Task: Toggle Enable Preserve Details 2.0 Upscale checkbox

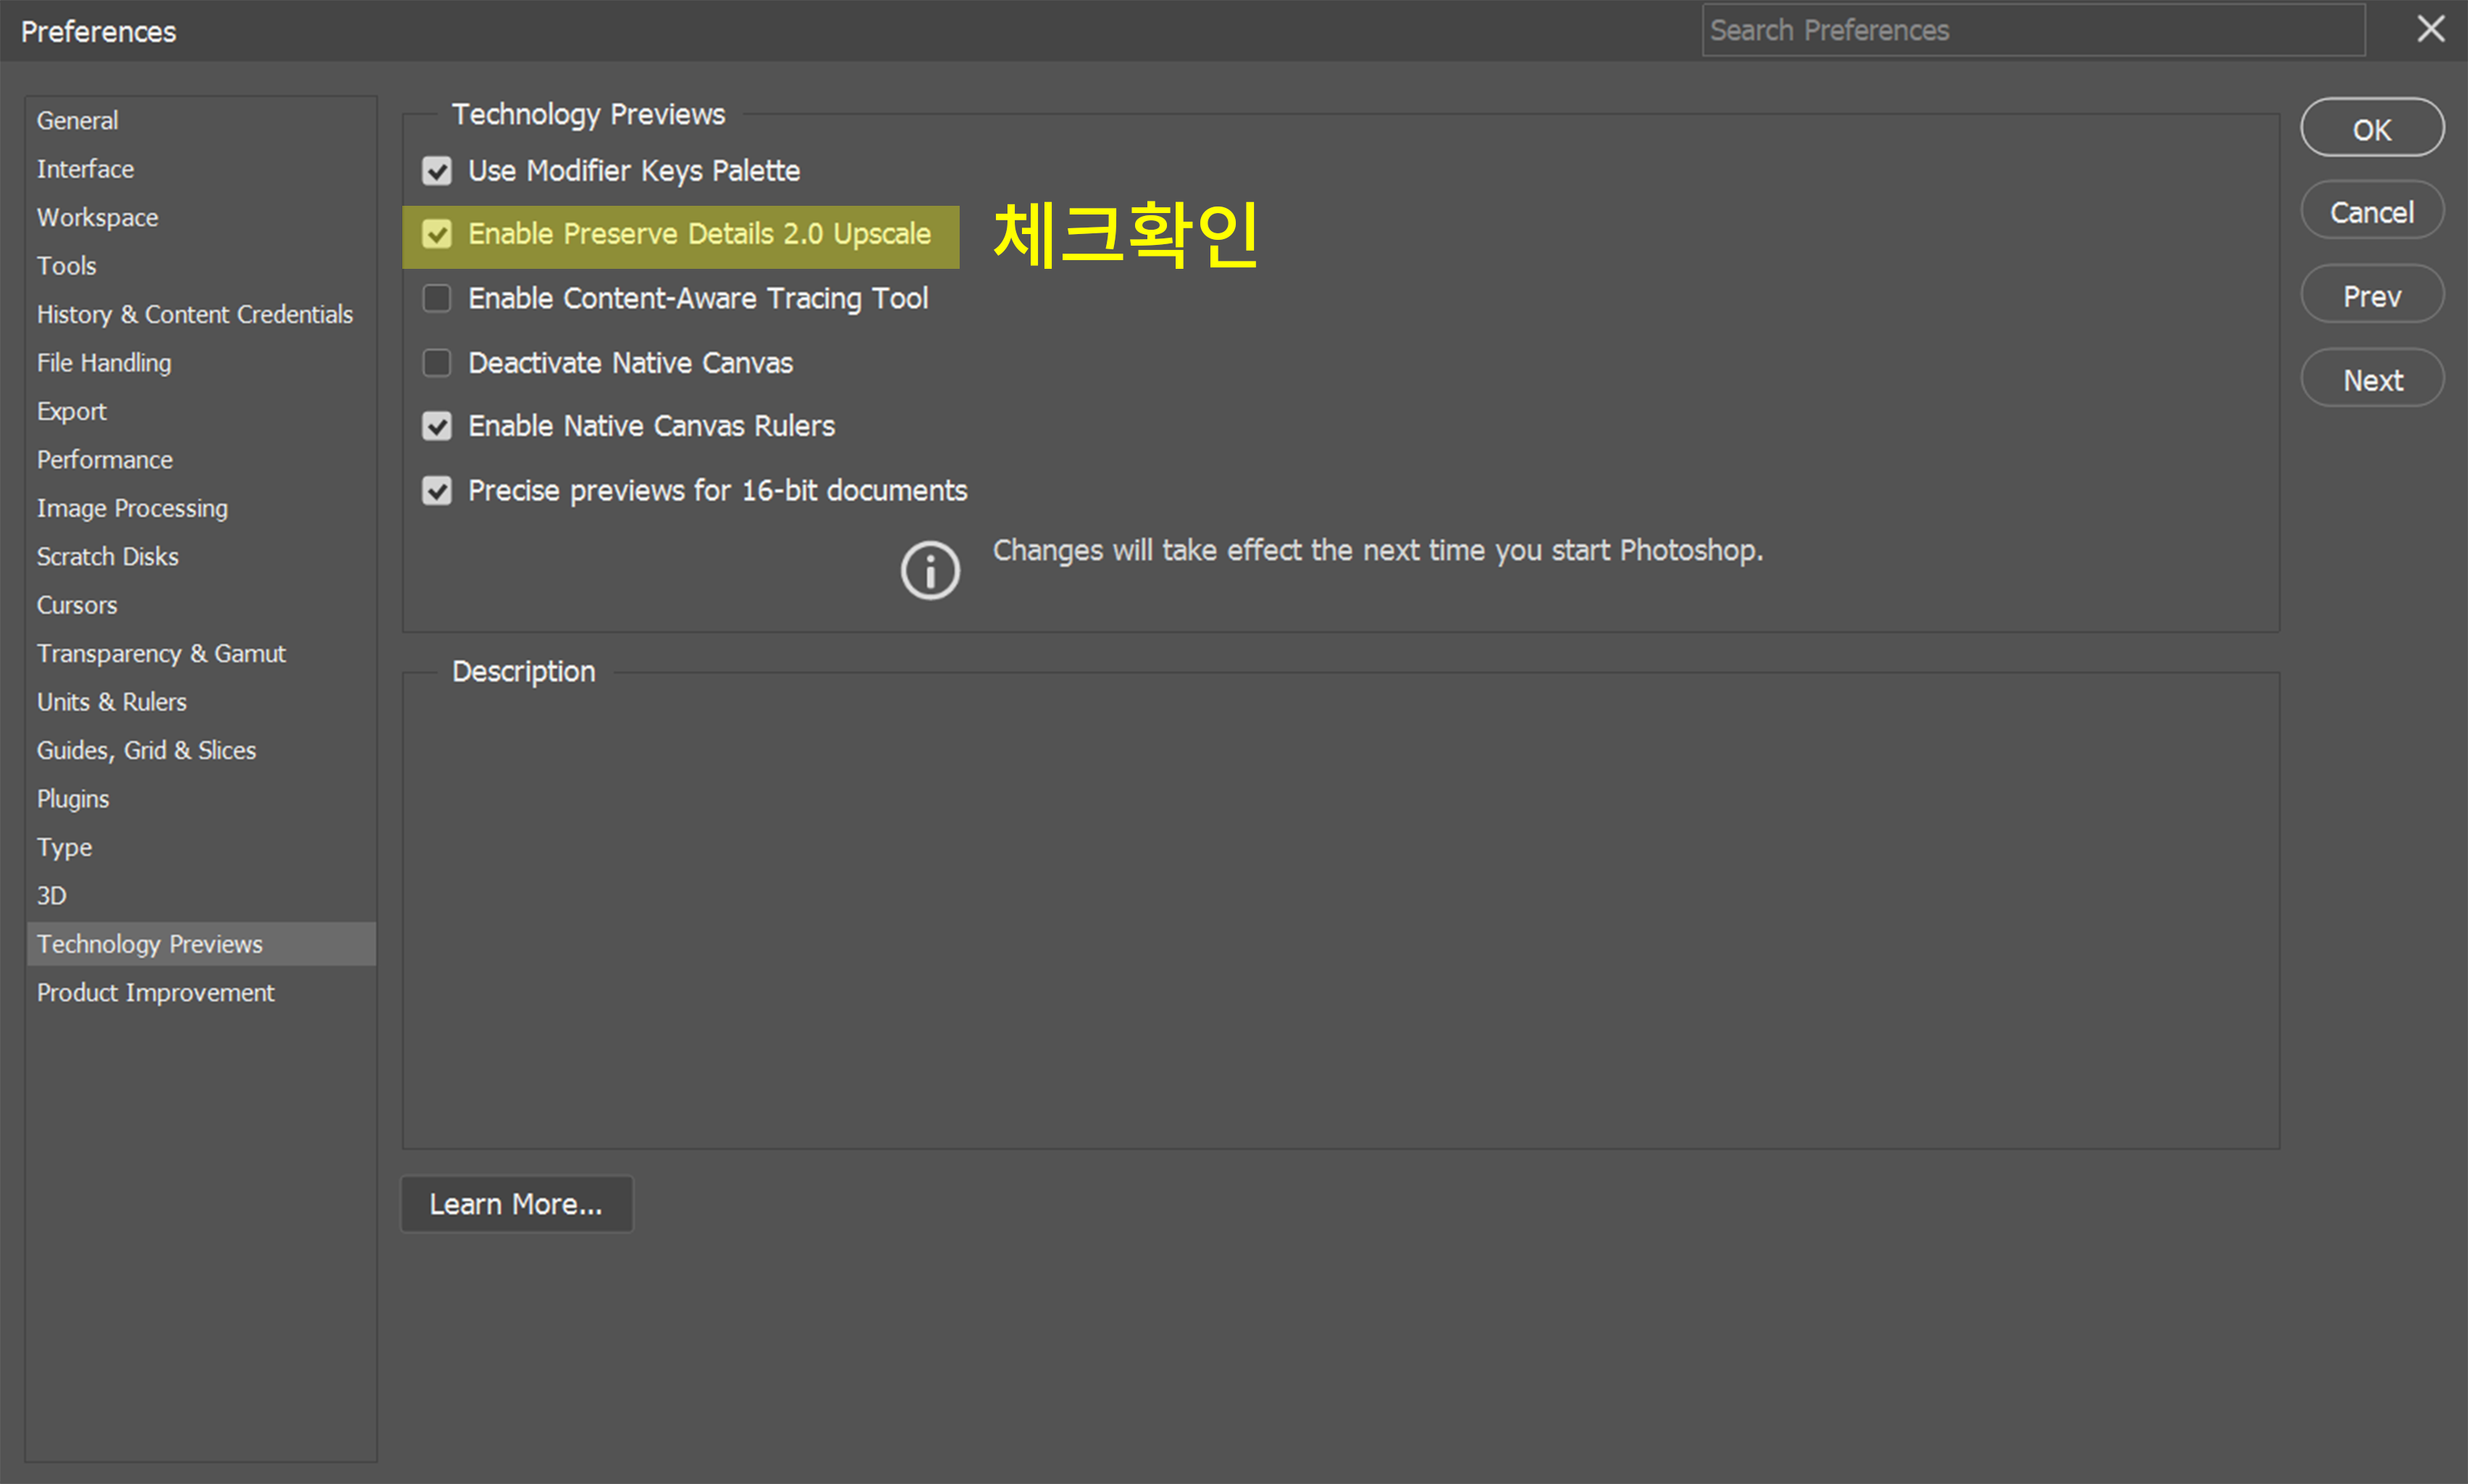Action: pos(437,234)
